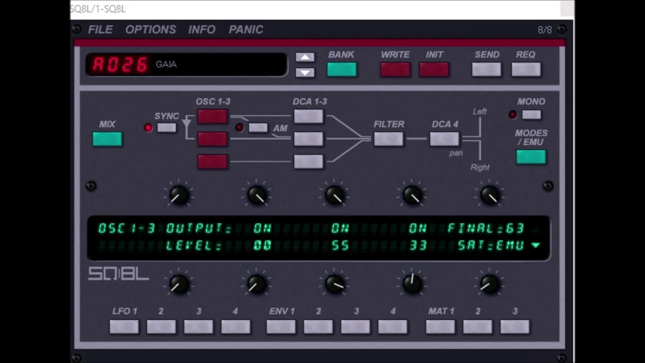
Task: Open the MAT 3 page
Action: pos(515,327)
